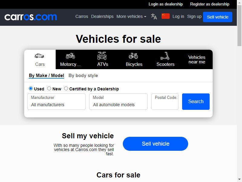242x182 pixels.
Task: Click the blue Search button
Action: [196, 102]
